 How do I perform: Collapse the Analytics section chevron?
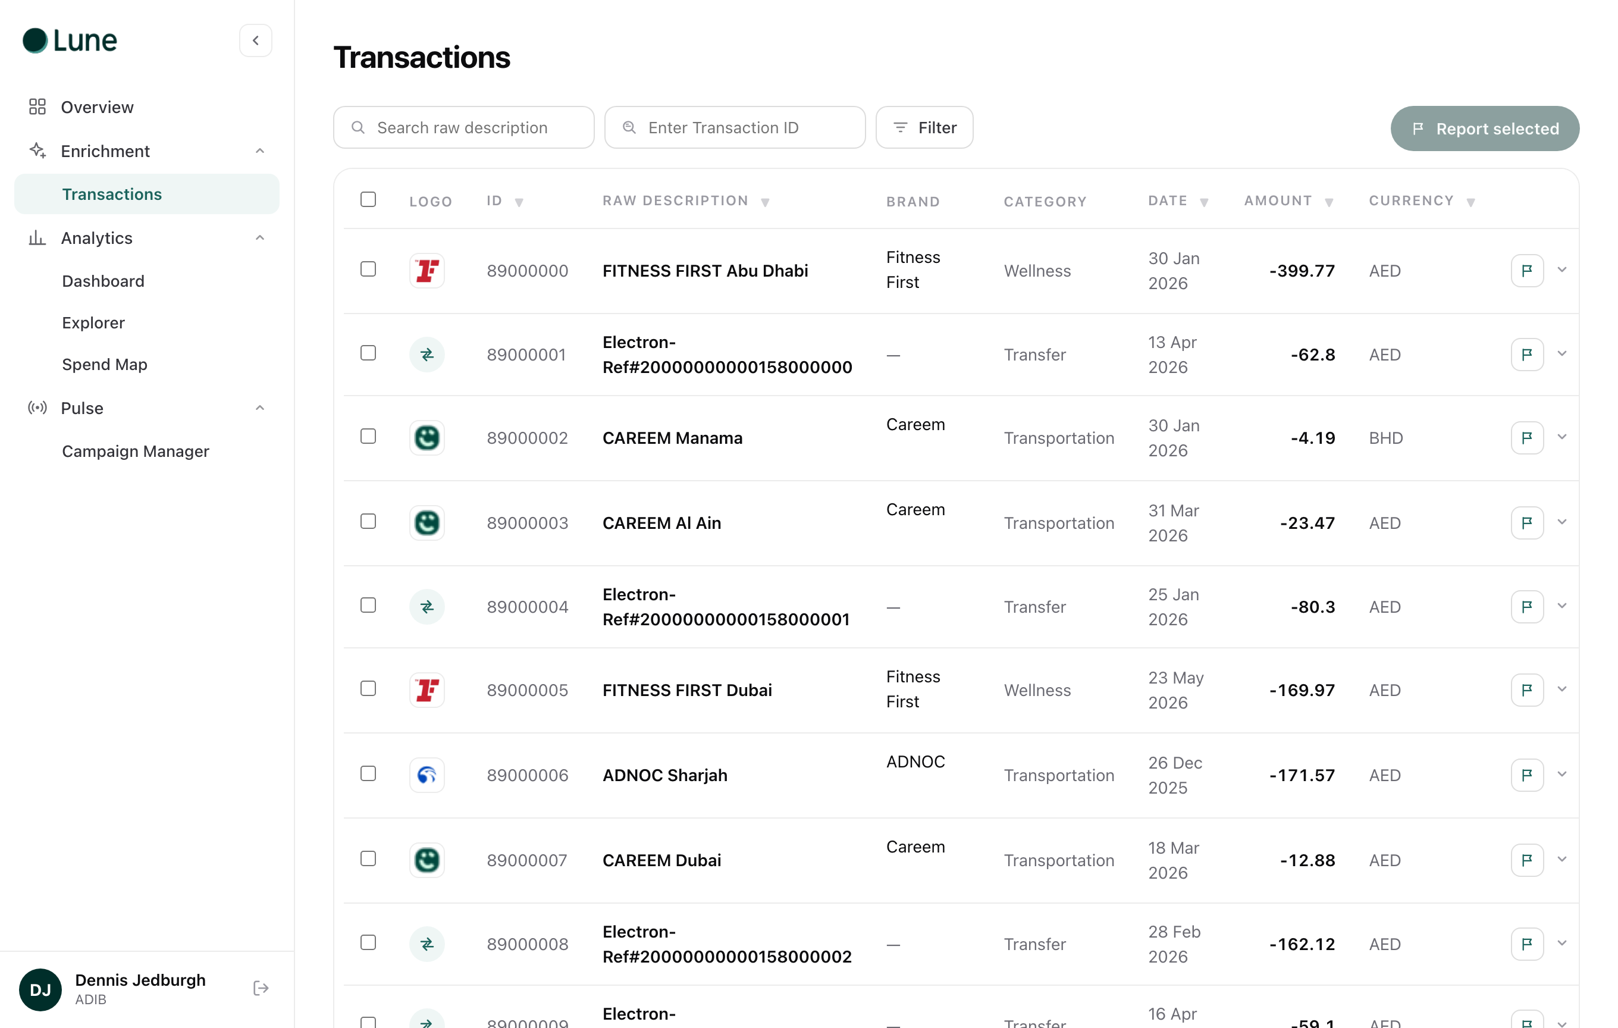(x=259, y=237)
